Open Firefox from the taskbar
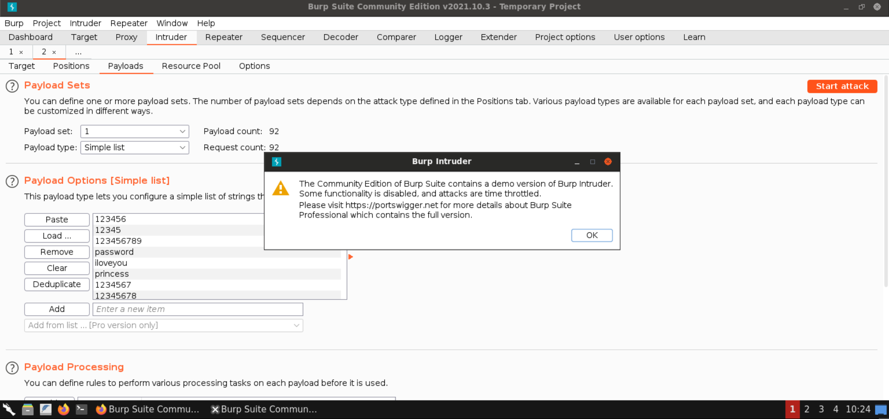 click(63, 409)
